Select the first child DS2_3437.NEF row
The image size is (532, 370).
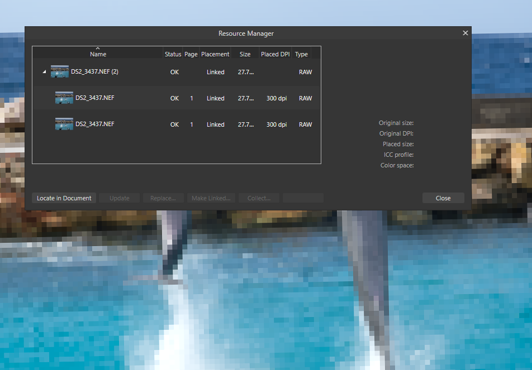[x=112, y=98]
